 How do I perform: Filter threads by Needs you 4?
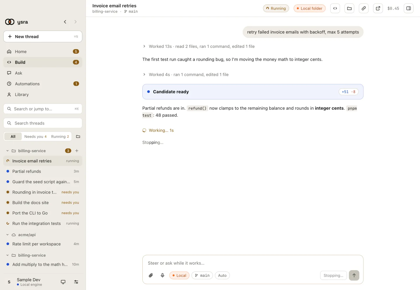click(36, 137)
